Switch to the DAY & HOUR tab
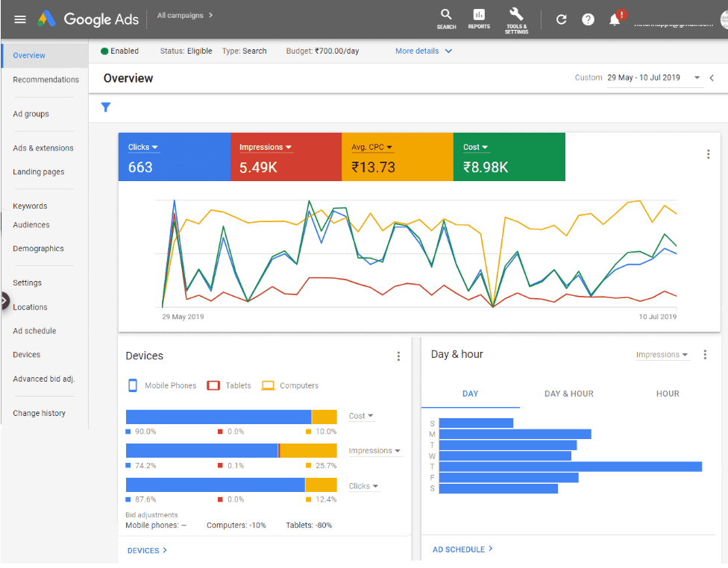The image size is (728, 568). (568, 394)
